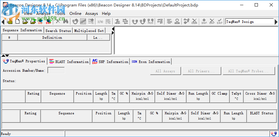Click the Cross Dimer ΔG column header
Image resolution: width=279 pixels, height=137 pixels.
[x=260, y=96]
